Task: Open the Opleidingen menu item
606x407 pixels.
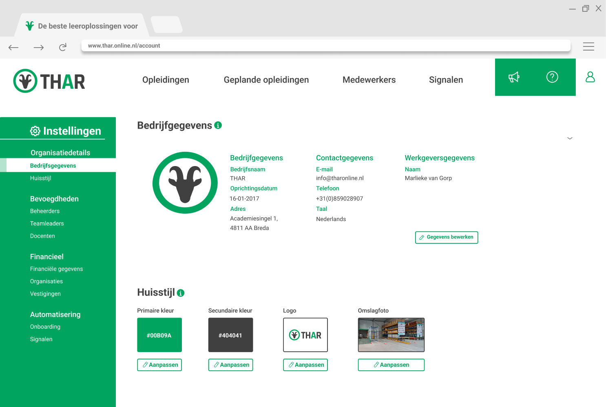Action: [x=166, y=80]
